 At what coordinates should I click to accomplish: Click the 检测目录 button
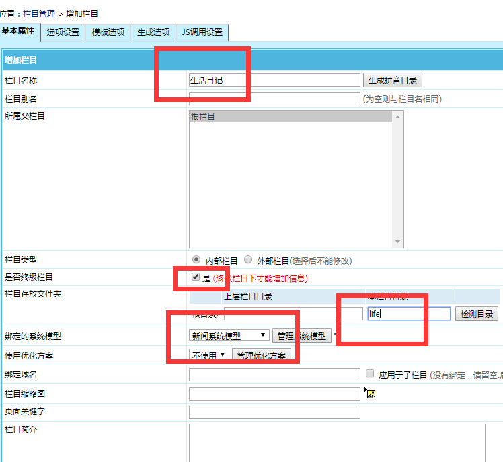pos(476,314)
